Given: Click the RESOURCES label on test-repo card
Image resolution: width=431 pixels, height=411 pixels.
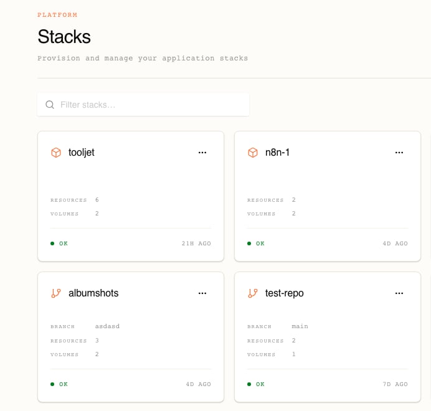Looking at the screenshot, I should [265, 341].
